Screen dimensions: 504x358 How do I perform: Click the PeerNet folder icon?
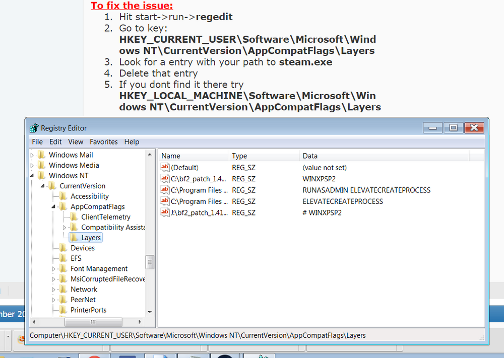[x=64, y=299]
